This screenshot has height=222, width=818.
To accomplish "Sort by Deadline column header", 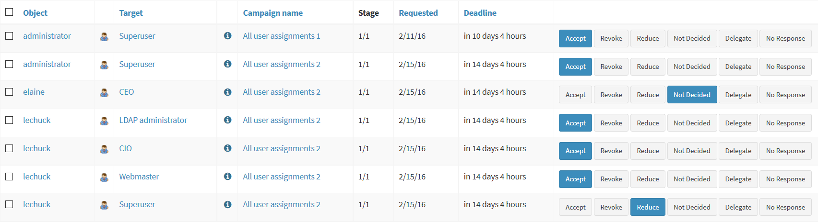I will (480, 13).
